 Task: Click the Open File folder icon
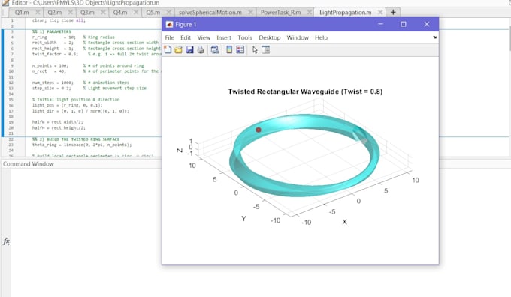click(178, 49)
